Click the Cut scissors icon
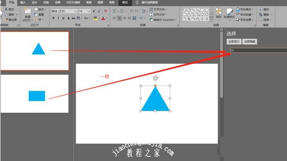287x161 pixels. [6, 9]
